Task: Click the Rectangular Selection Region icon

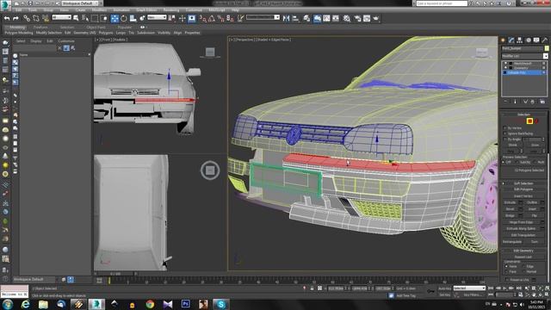Action: 95,18
